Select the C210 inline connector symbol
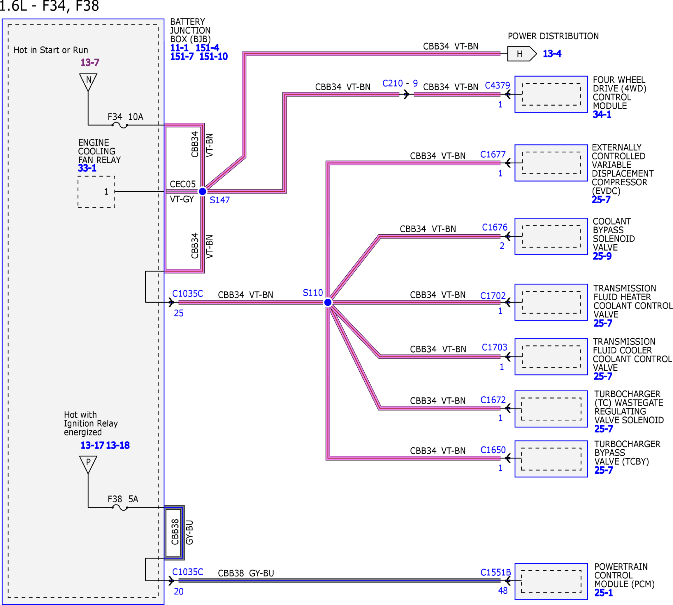 (x=406, y=94)
